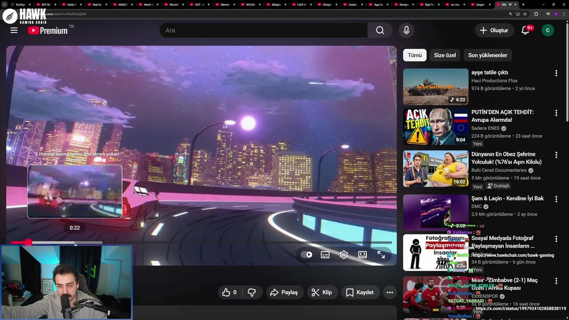Open player settings gear
Screen dimensions: 569x320
[344, 255]
